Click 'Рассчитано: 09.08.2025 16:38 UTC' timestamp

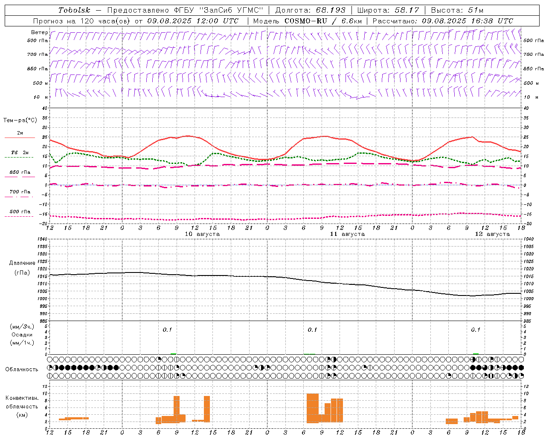coord(443,21)
